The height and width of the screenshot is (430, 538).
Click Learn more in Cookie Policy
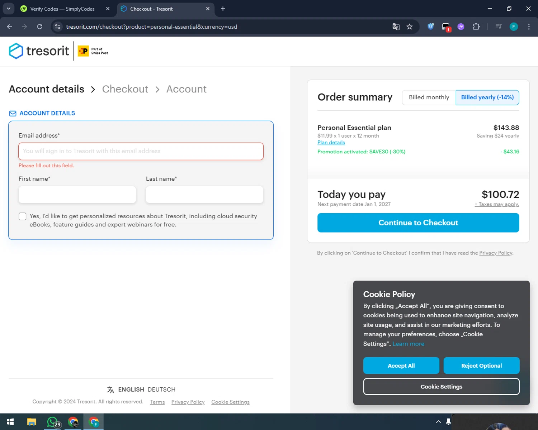click(x=408, y=344)
